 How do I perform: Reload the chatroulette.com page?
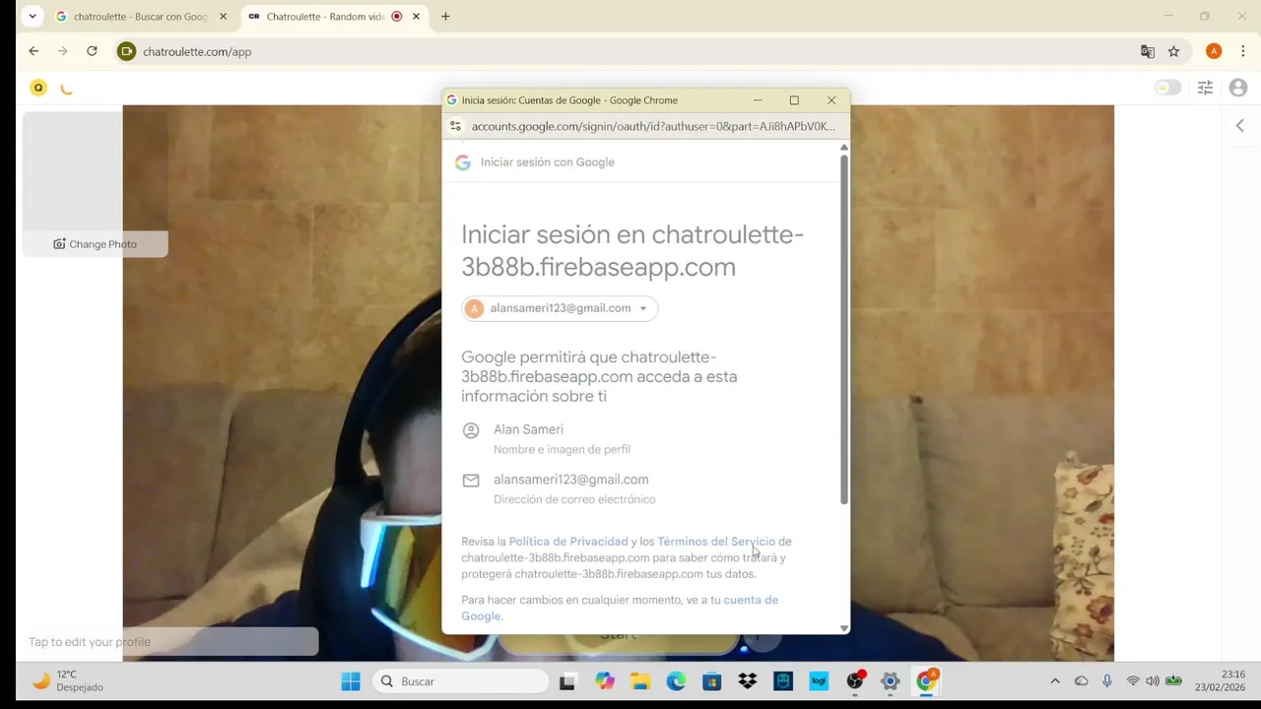coord(92,51)
